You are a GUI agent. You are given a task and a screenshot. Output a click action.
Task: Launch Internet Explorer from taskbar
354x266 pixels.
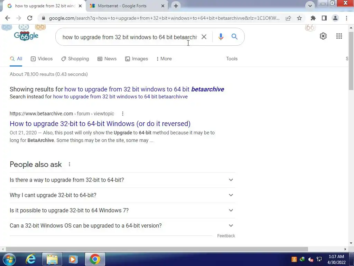point(31,259)
